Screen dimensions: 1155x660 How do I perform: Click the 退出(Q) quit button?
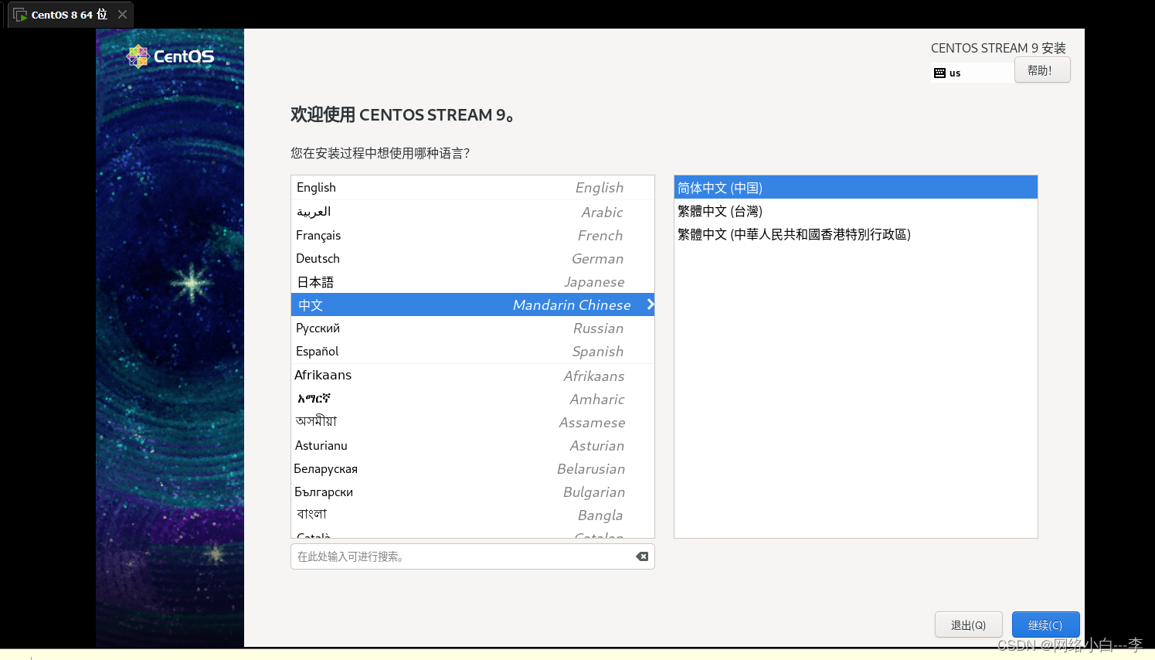coord(968,624)
